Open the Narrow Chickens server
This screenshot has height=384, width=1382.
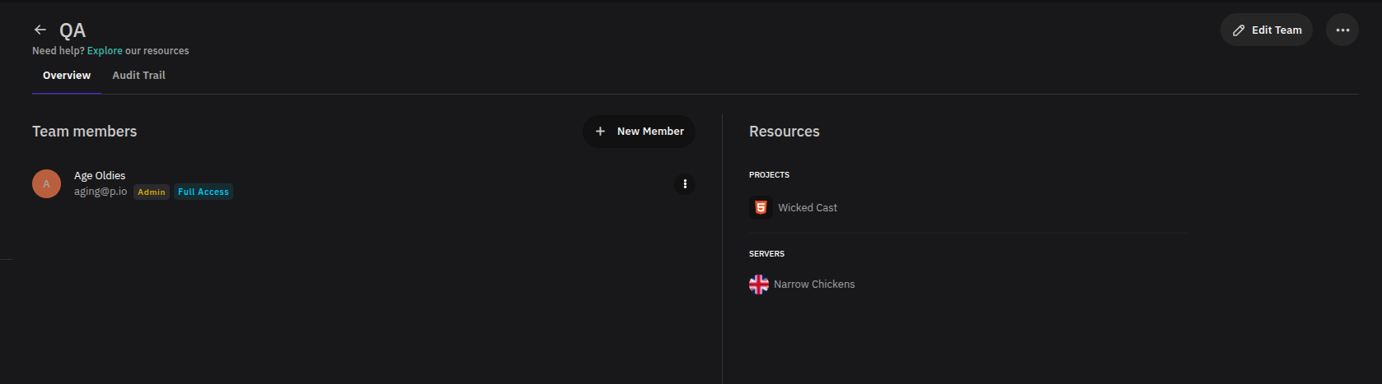pyautogui.click(x=814, y=285)
